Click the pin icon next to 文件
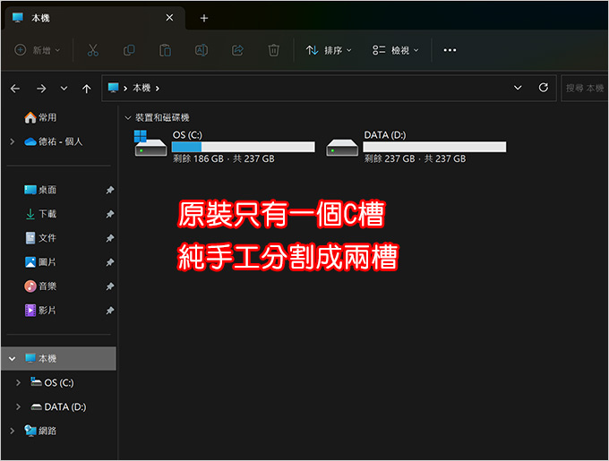 pos(110,238)
